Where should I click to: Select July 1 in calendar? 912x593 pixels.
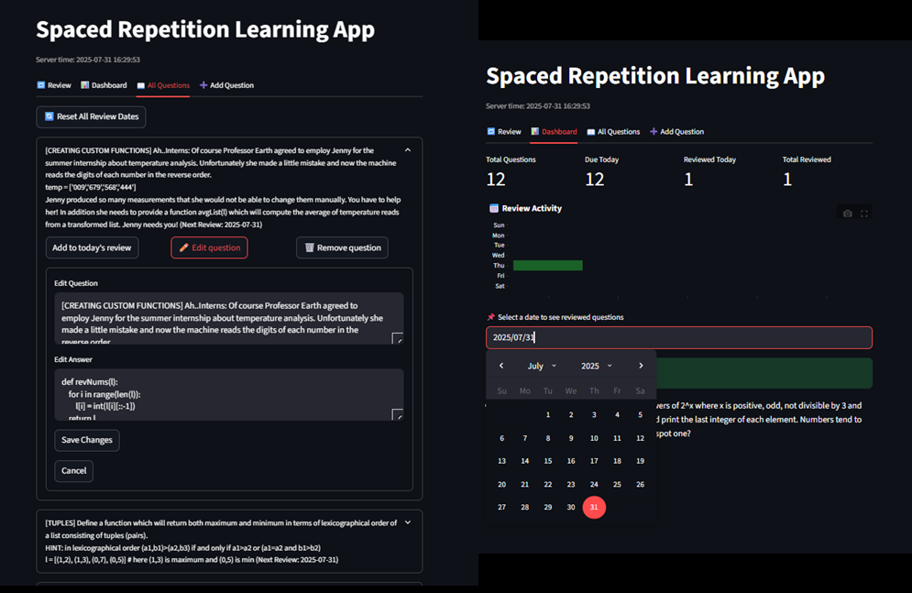pos(548,414)
